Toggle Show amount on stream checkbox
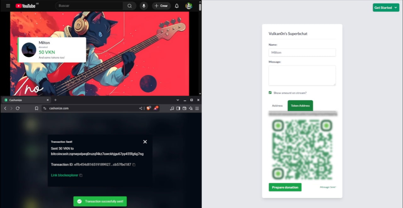This screenshot has width=403, height=208. click(270, 93)
